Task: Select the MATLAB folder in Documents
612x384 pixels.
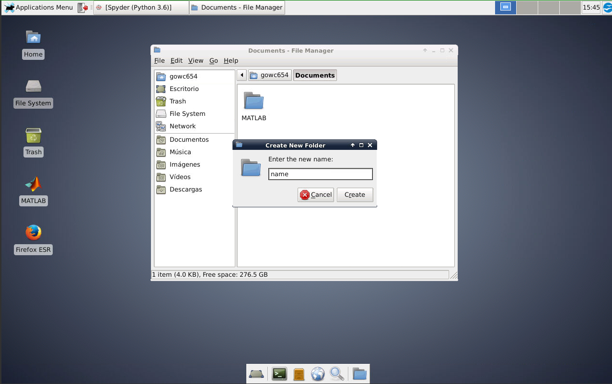Action: (x=254, y=106)
